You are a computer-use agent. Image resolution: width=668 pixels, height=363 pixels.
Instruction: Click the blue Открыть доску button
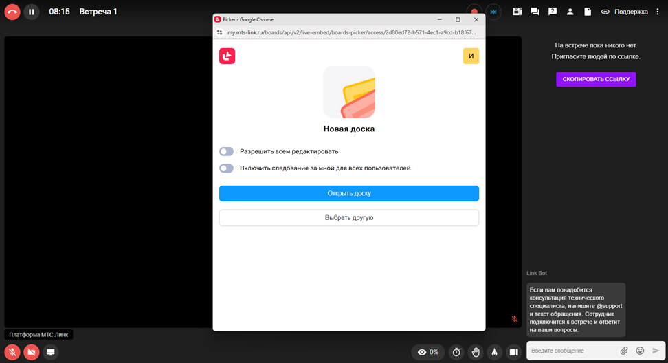click(x=349, y=193)
